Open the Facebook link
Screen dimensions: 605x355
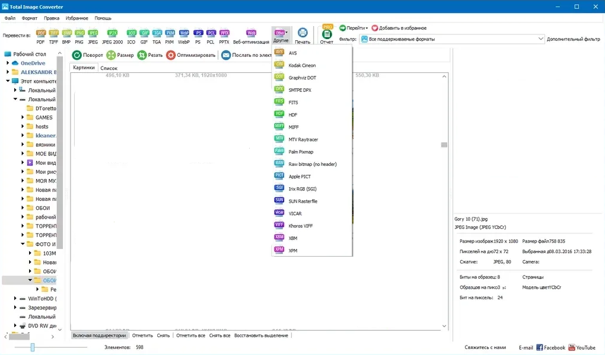click(x=550, y=348)
